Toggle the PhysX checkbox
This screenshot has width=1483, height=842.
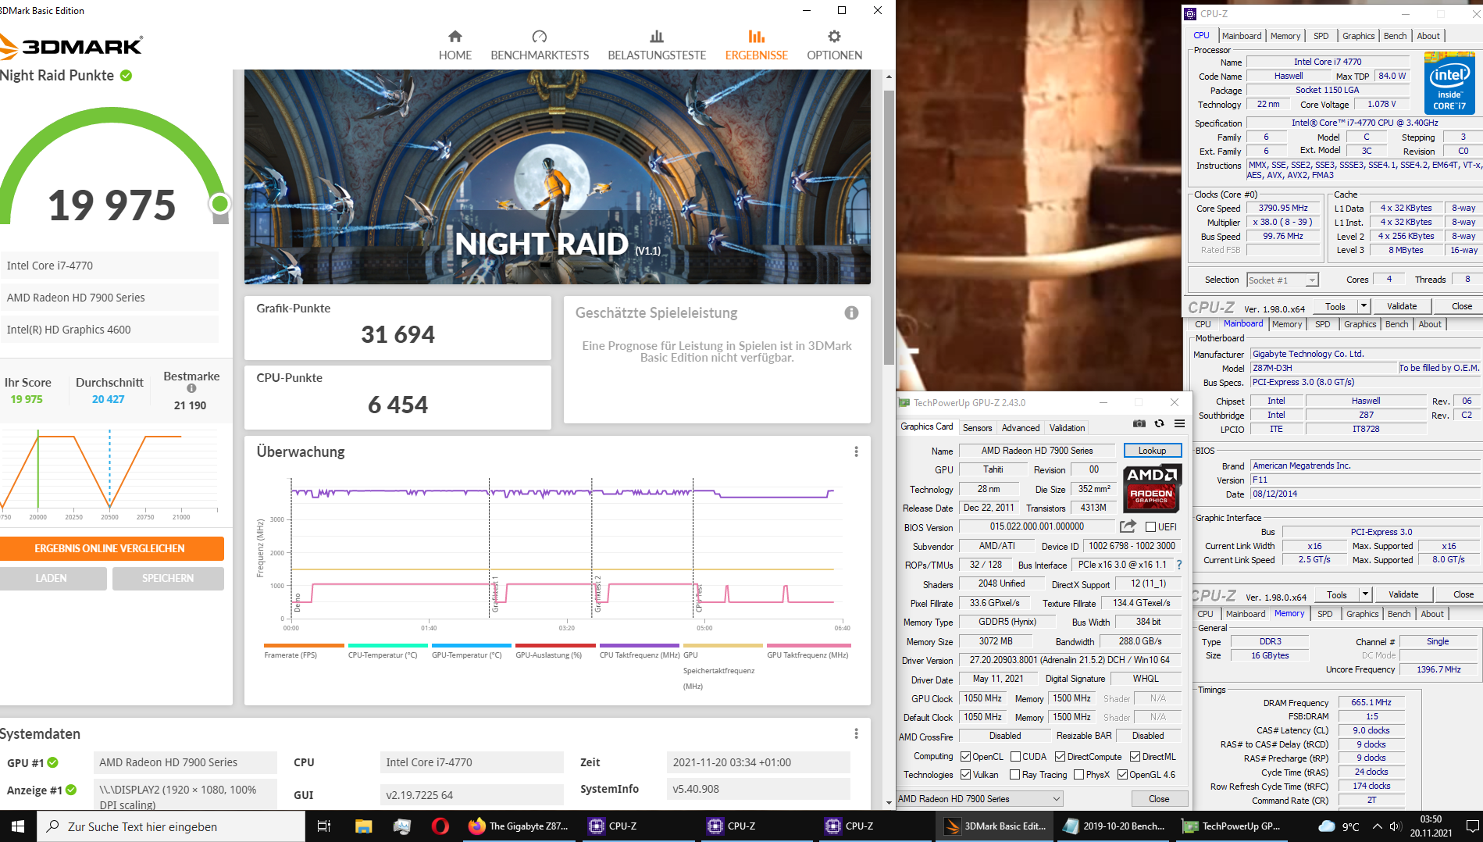click(1078, 774)
